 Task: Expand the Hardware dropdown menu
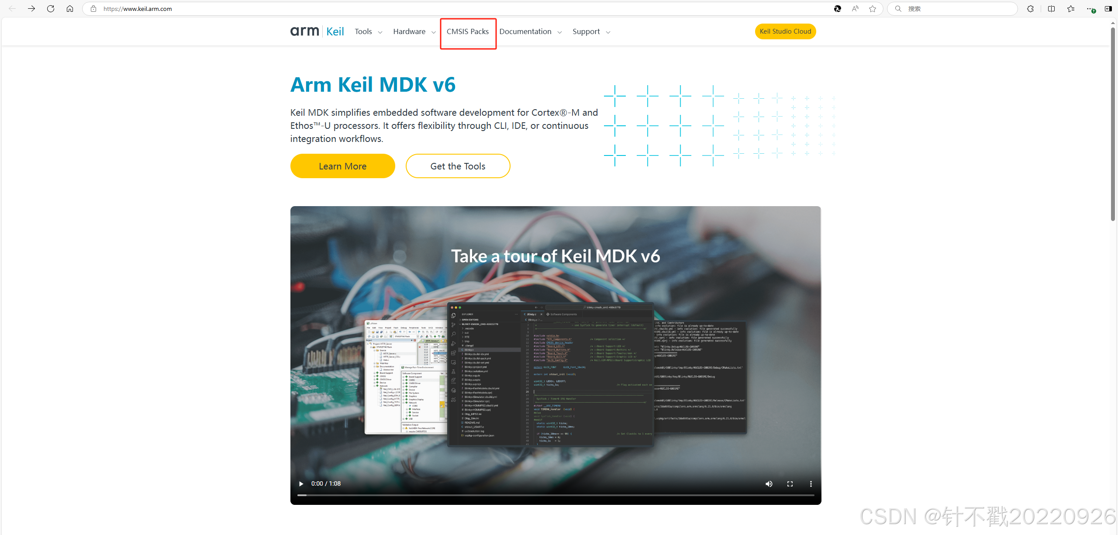414,31
